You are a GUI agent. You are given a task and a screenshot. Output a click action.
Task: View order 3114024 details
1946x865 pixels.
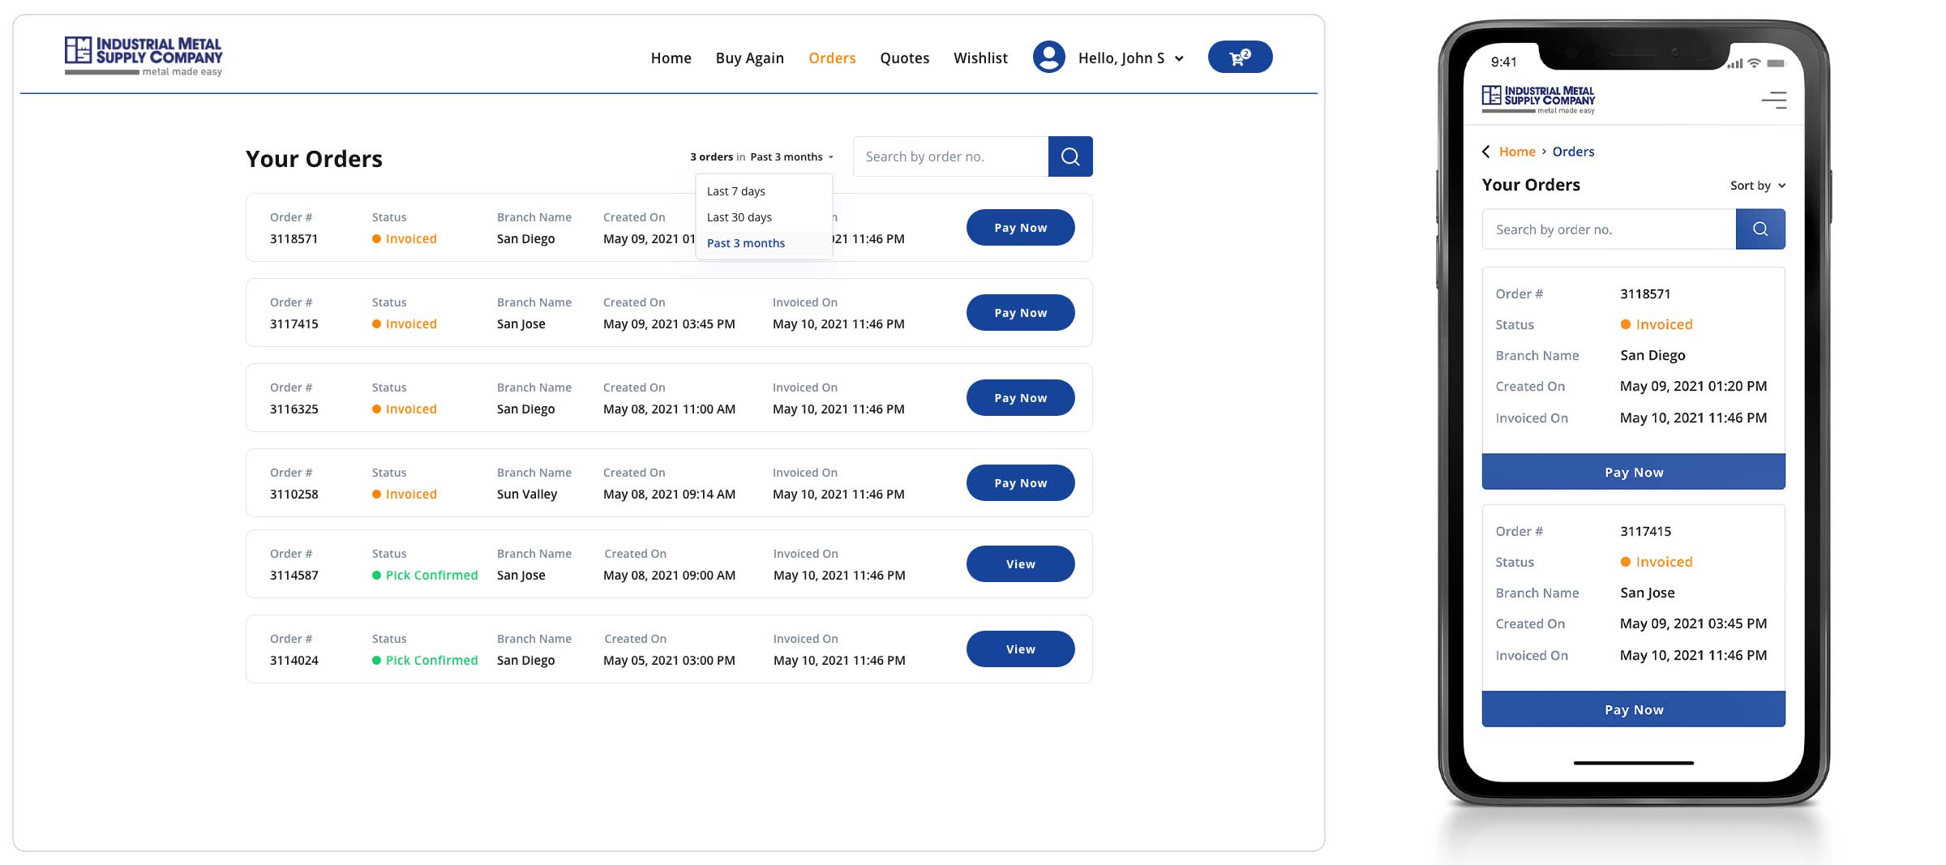(1020, 649)
